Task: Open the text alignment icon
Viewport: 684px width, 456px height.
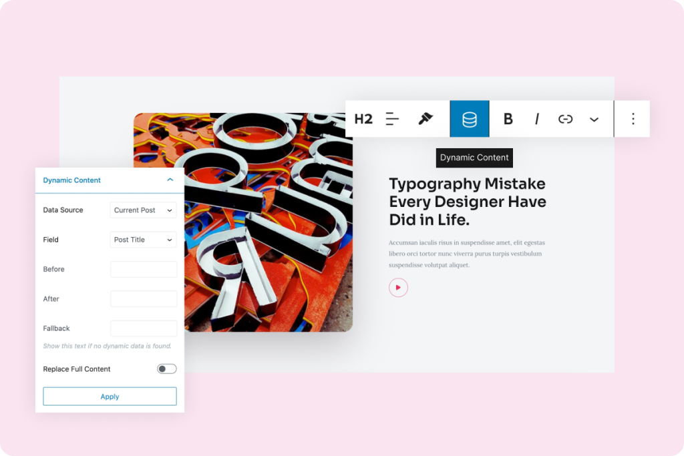Action: [x=392, y=119]
